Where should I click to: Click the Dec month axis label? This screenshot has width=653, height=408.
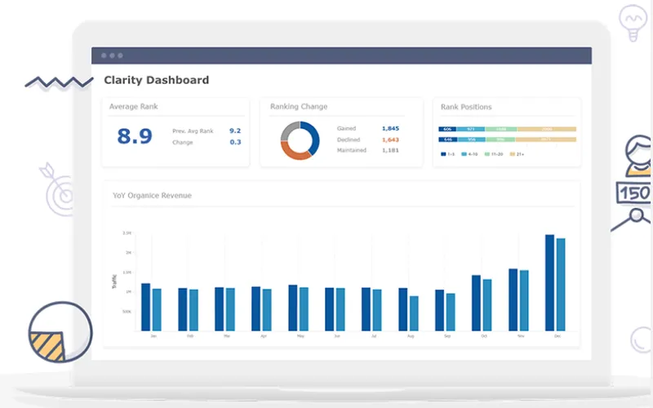(x=557, y=336)
